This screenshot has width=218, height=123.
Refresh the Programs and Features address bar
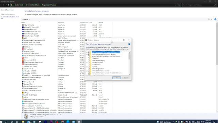(179, 5)
